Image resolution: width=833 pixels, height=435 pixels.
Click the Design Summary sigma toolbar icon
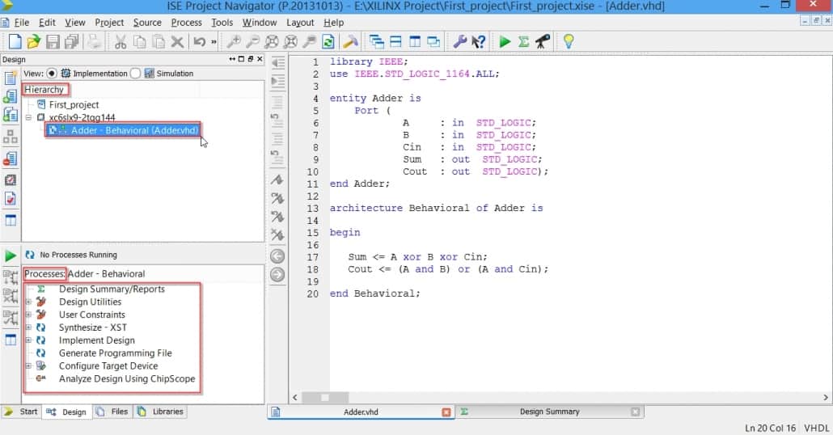[523, 41]
